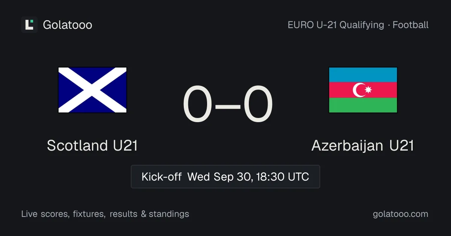
Task: Select the Azerbaijan flag image
Action: [363, 90]
